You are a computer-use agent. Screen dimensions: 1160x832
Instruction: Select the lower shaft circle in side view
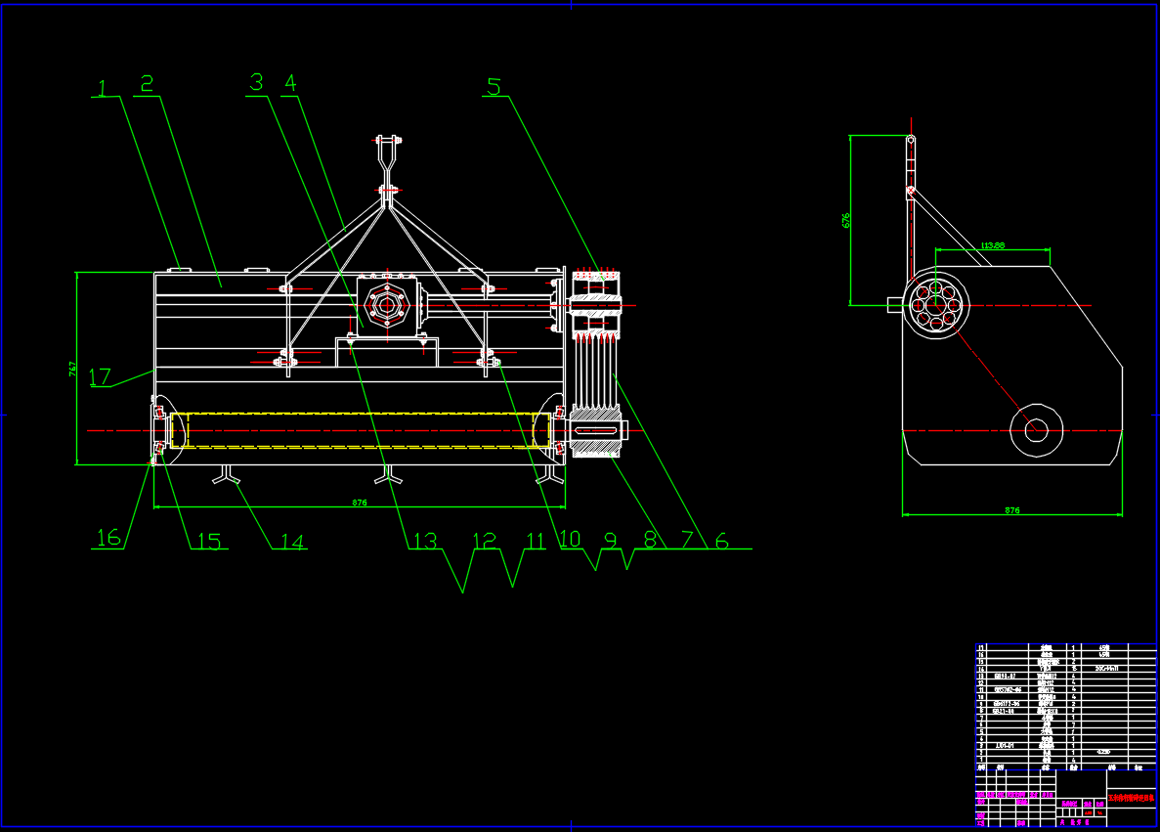pos(1036,429)
